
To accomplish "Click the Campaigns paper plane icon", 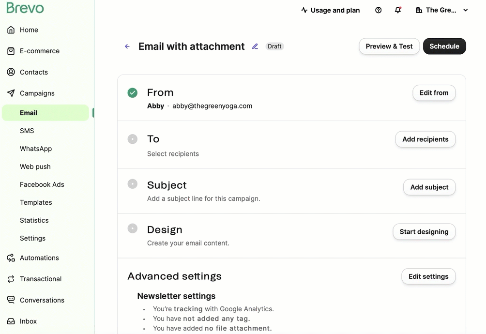I will (x=10, y=93).
